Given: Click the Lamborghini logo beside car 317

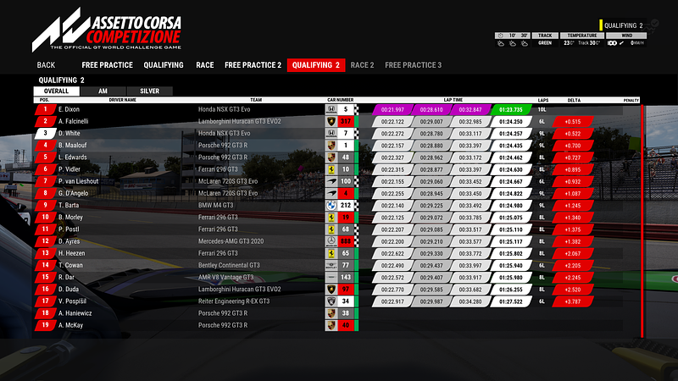Looking at the screenshot, I should click(x=331, y=121).
